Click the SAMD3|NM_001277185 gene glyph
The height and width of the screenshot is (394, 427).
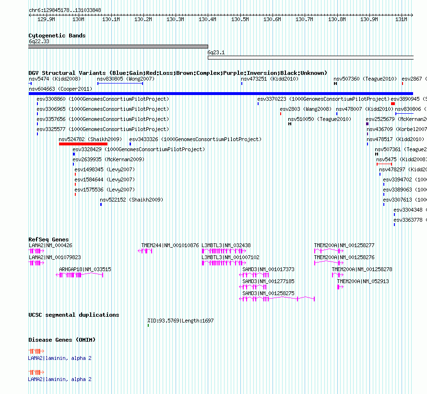coord(253,287)
